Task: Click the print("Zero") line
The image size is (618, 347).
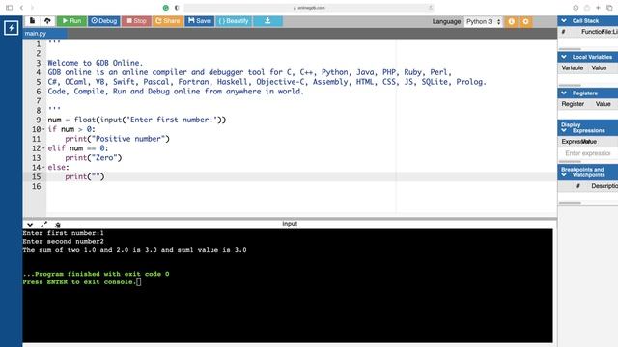Action: tap(94, 157)
